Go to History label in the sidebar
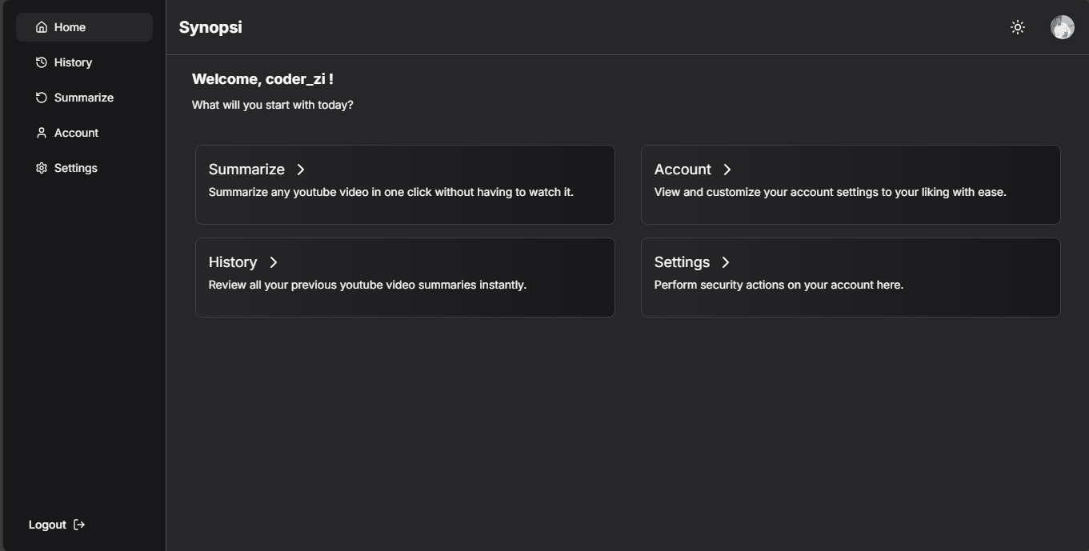This screenshot has height=551, width=1089. pyautogui.click(x=73, y=62)
